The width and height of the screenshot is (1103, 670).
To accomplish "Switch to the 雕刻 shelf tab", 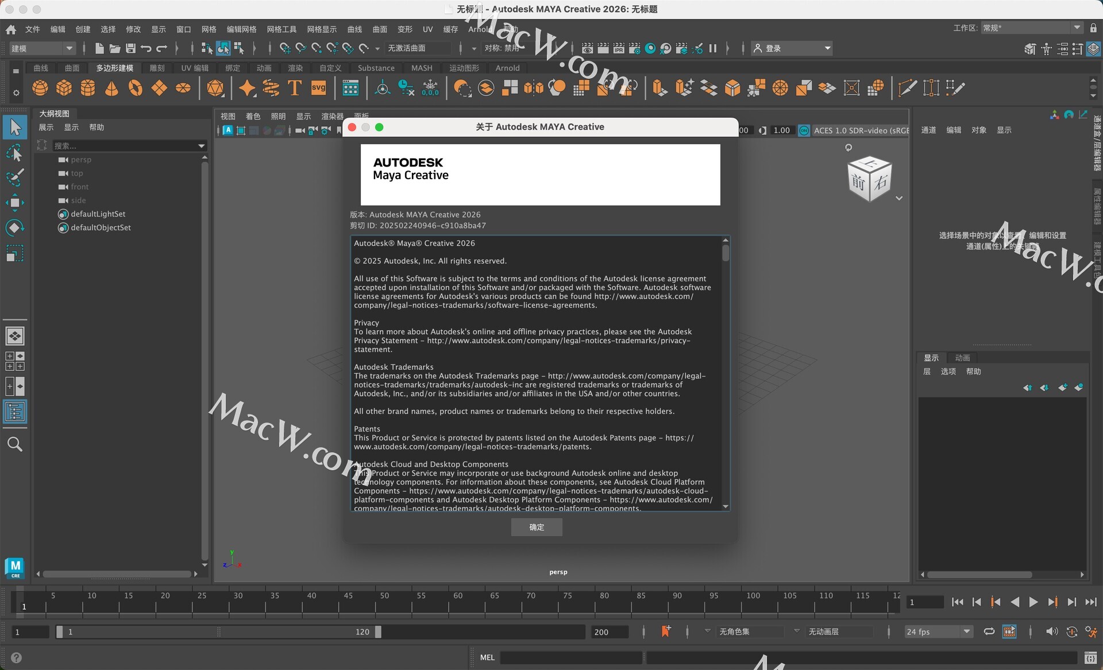I will [157, 68].
